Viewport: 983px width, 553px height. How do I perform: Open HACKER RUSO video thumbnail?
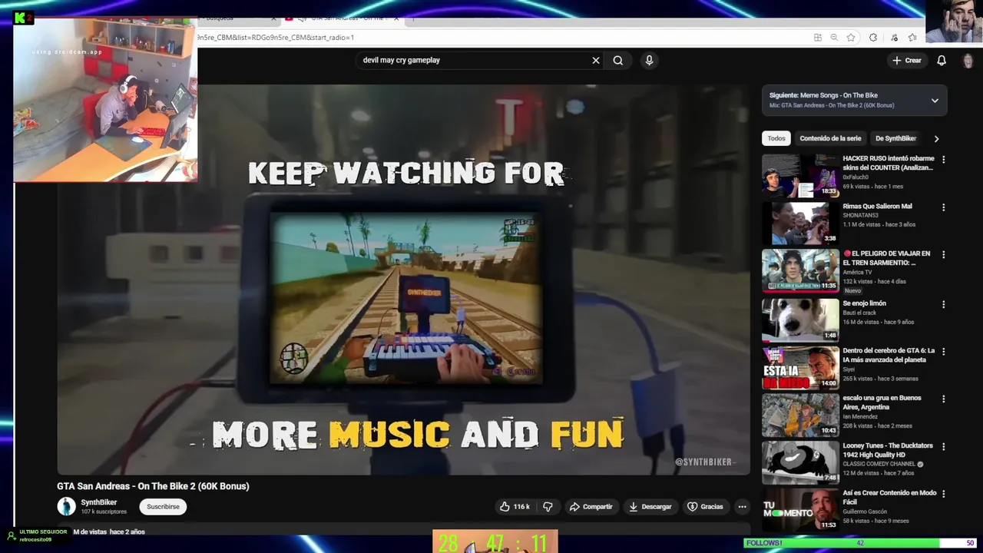(x=800, y=176)
